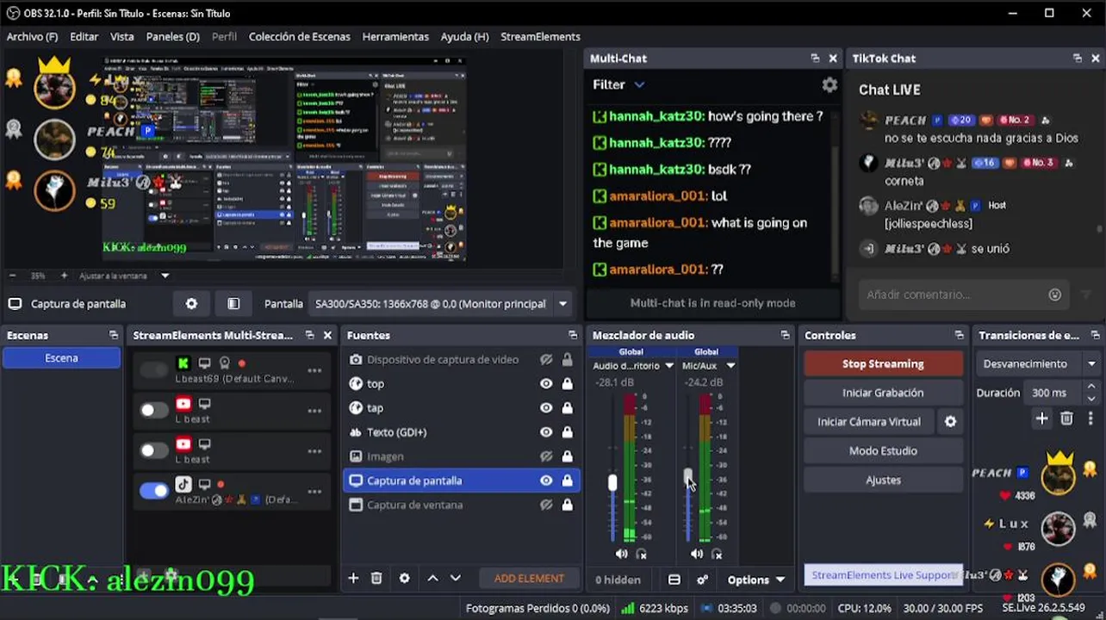The height and width of the screenshot is (620, 1106).
Task: Click Iniciar Cámara Virtual button
Action: pyautogui.click(x=869, y=422)
